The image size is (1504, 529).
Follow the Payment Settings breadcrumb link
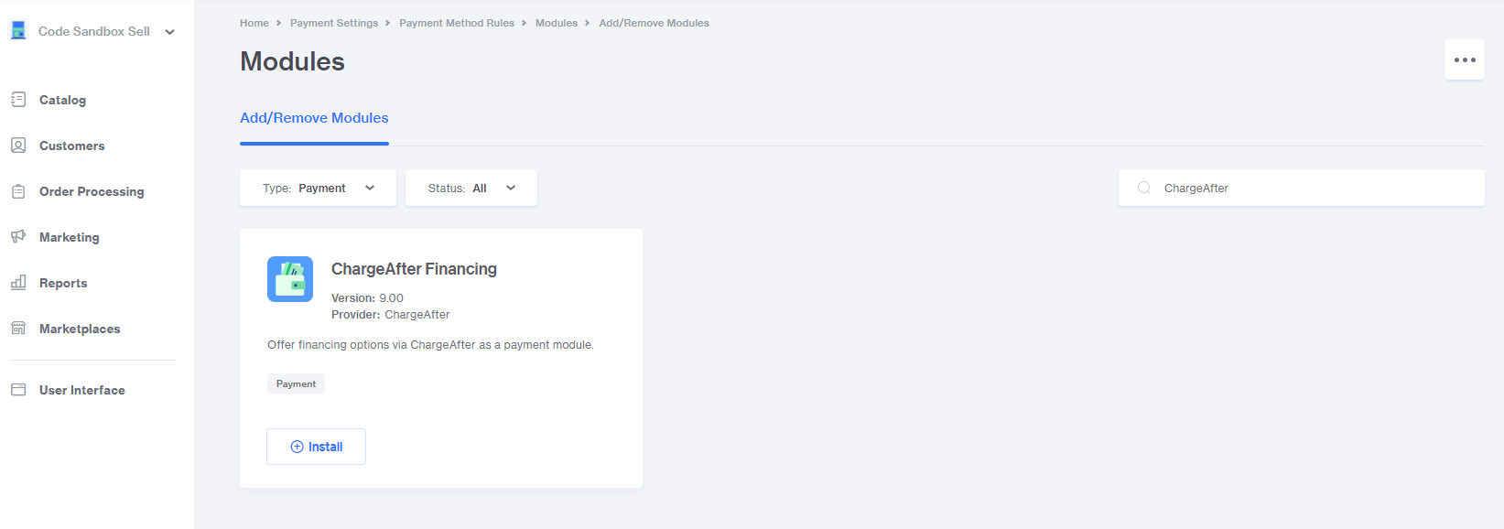[x=334, y=23]
